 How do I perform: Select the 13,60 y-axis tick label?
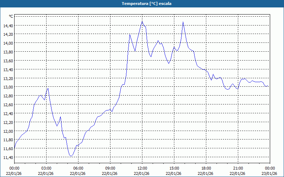(x=8, y=61)
